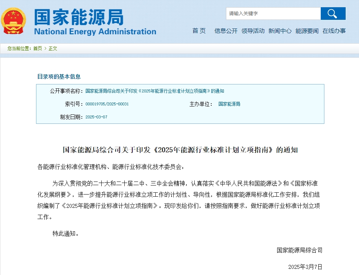Click the national emblem logo
The width and height of the screenshot is (359, 275).
[x=13, y=21]
